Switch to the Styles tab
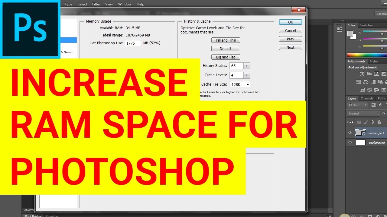The width and height of the screenshot is (387, 217). [374, 61]
